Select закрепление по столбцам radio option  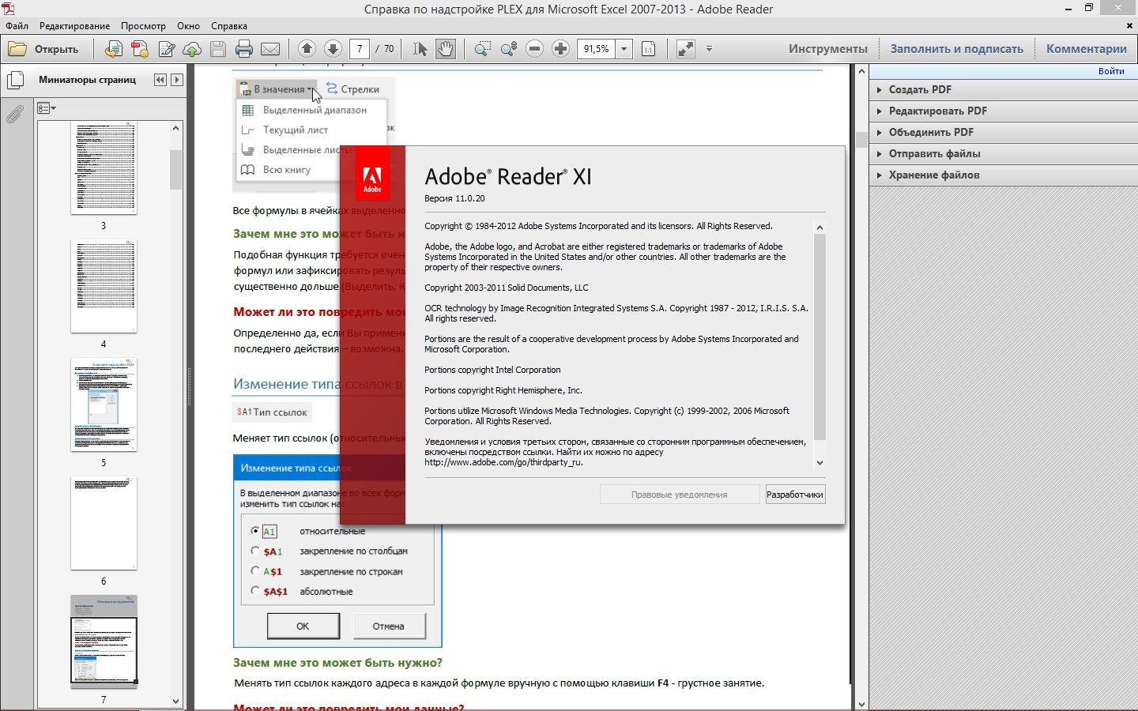255,551
